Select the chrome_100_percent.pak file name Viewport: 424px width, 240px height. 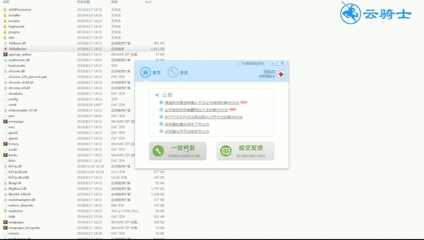pyautogui.click(x=28, y=77)
